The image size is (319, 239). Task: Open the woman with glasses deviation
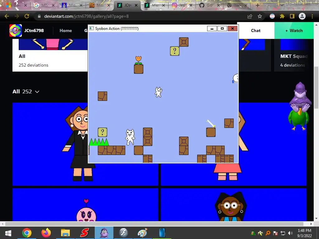point(234,205)
